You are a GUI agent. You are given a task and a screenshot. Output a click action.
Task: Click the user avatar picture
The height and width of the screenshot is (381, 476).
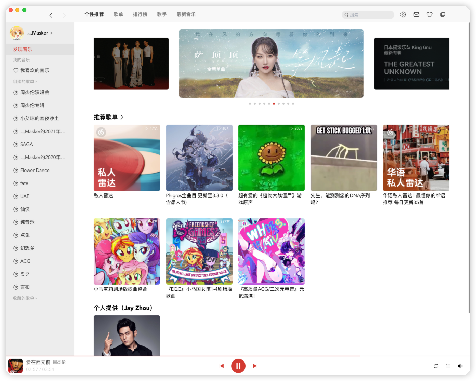tap(16, 33)
